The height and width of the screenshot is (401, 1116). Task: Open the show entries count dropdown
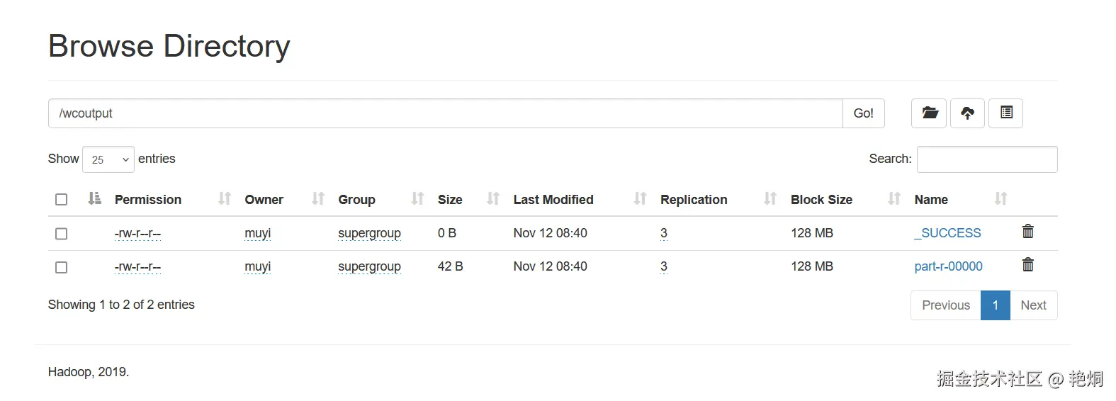point(108,159)
